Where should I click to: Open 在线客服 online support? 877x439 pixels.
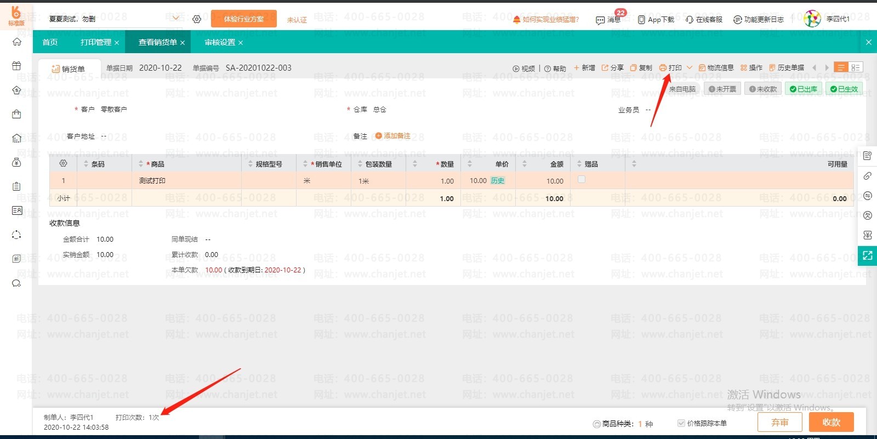click(704, 20)
